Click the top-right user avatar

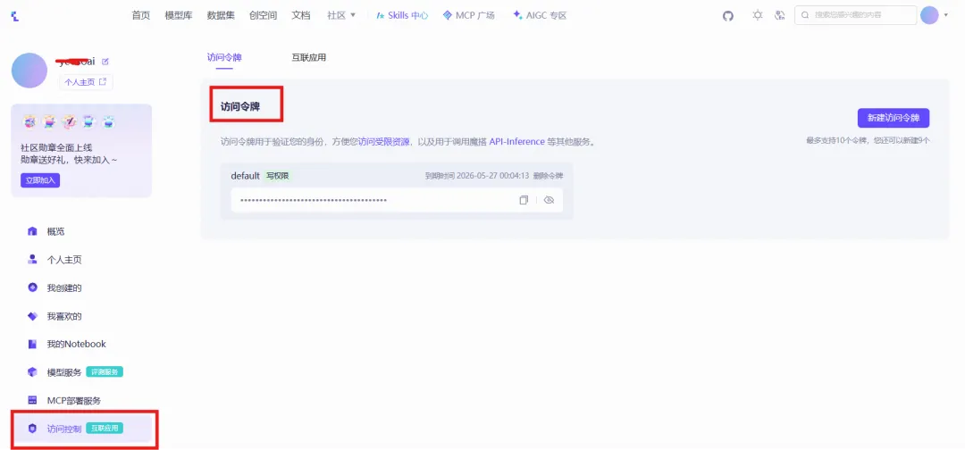[929, 15]
